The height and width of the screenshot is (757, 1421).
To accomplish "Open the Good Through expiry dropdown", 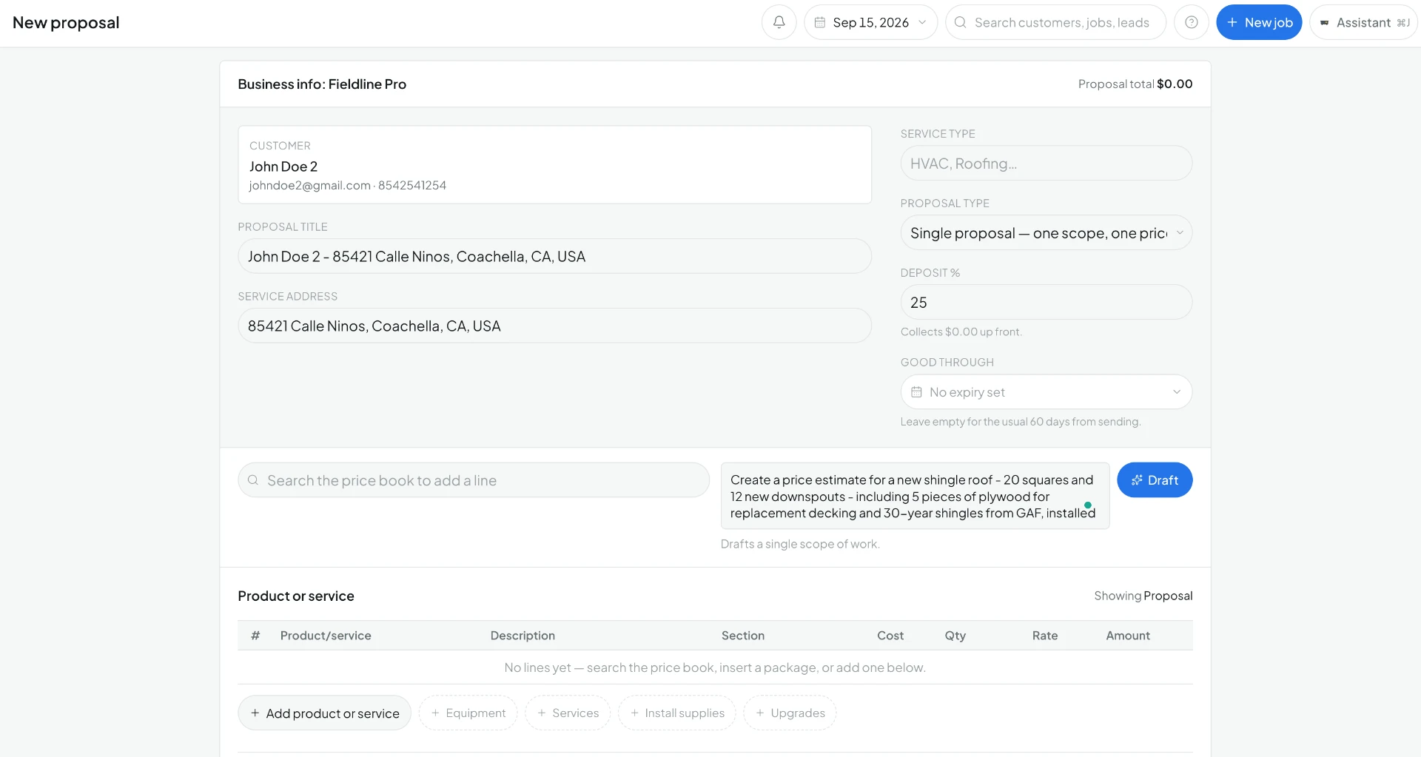I will [1046, 392].
